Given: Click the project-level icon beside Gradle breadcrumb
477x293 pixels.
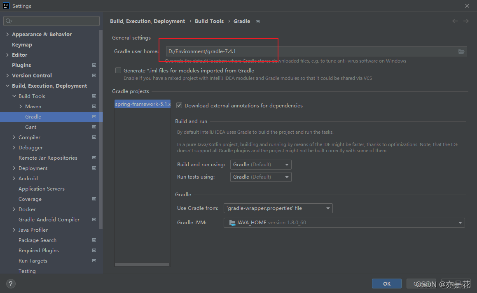Looking at the screenshot, I should (258, 21).
